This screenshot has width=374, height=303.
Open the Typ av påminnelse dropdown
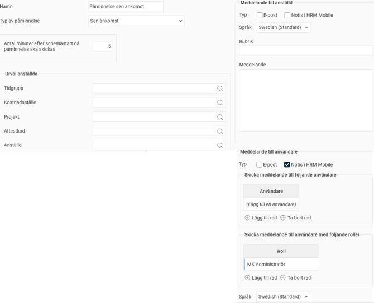coord(137,21)
